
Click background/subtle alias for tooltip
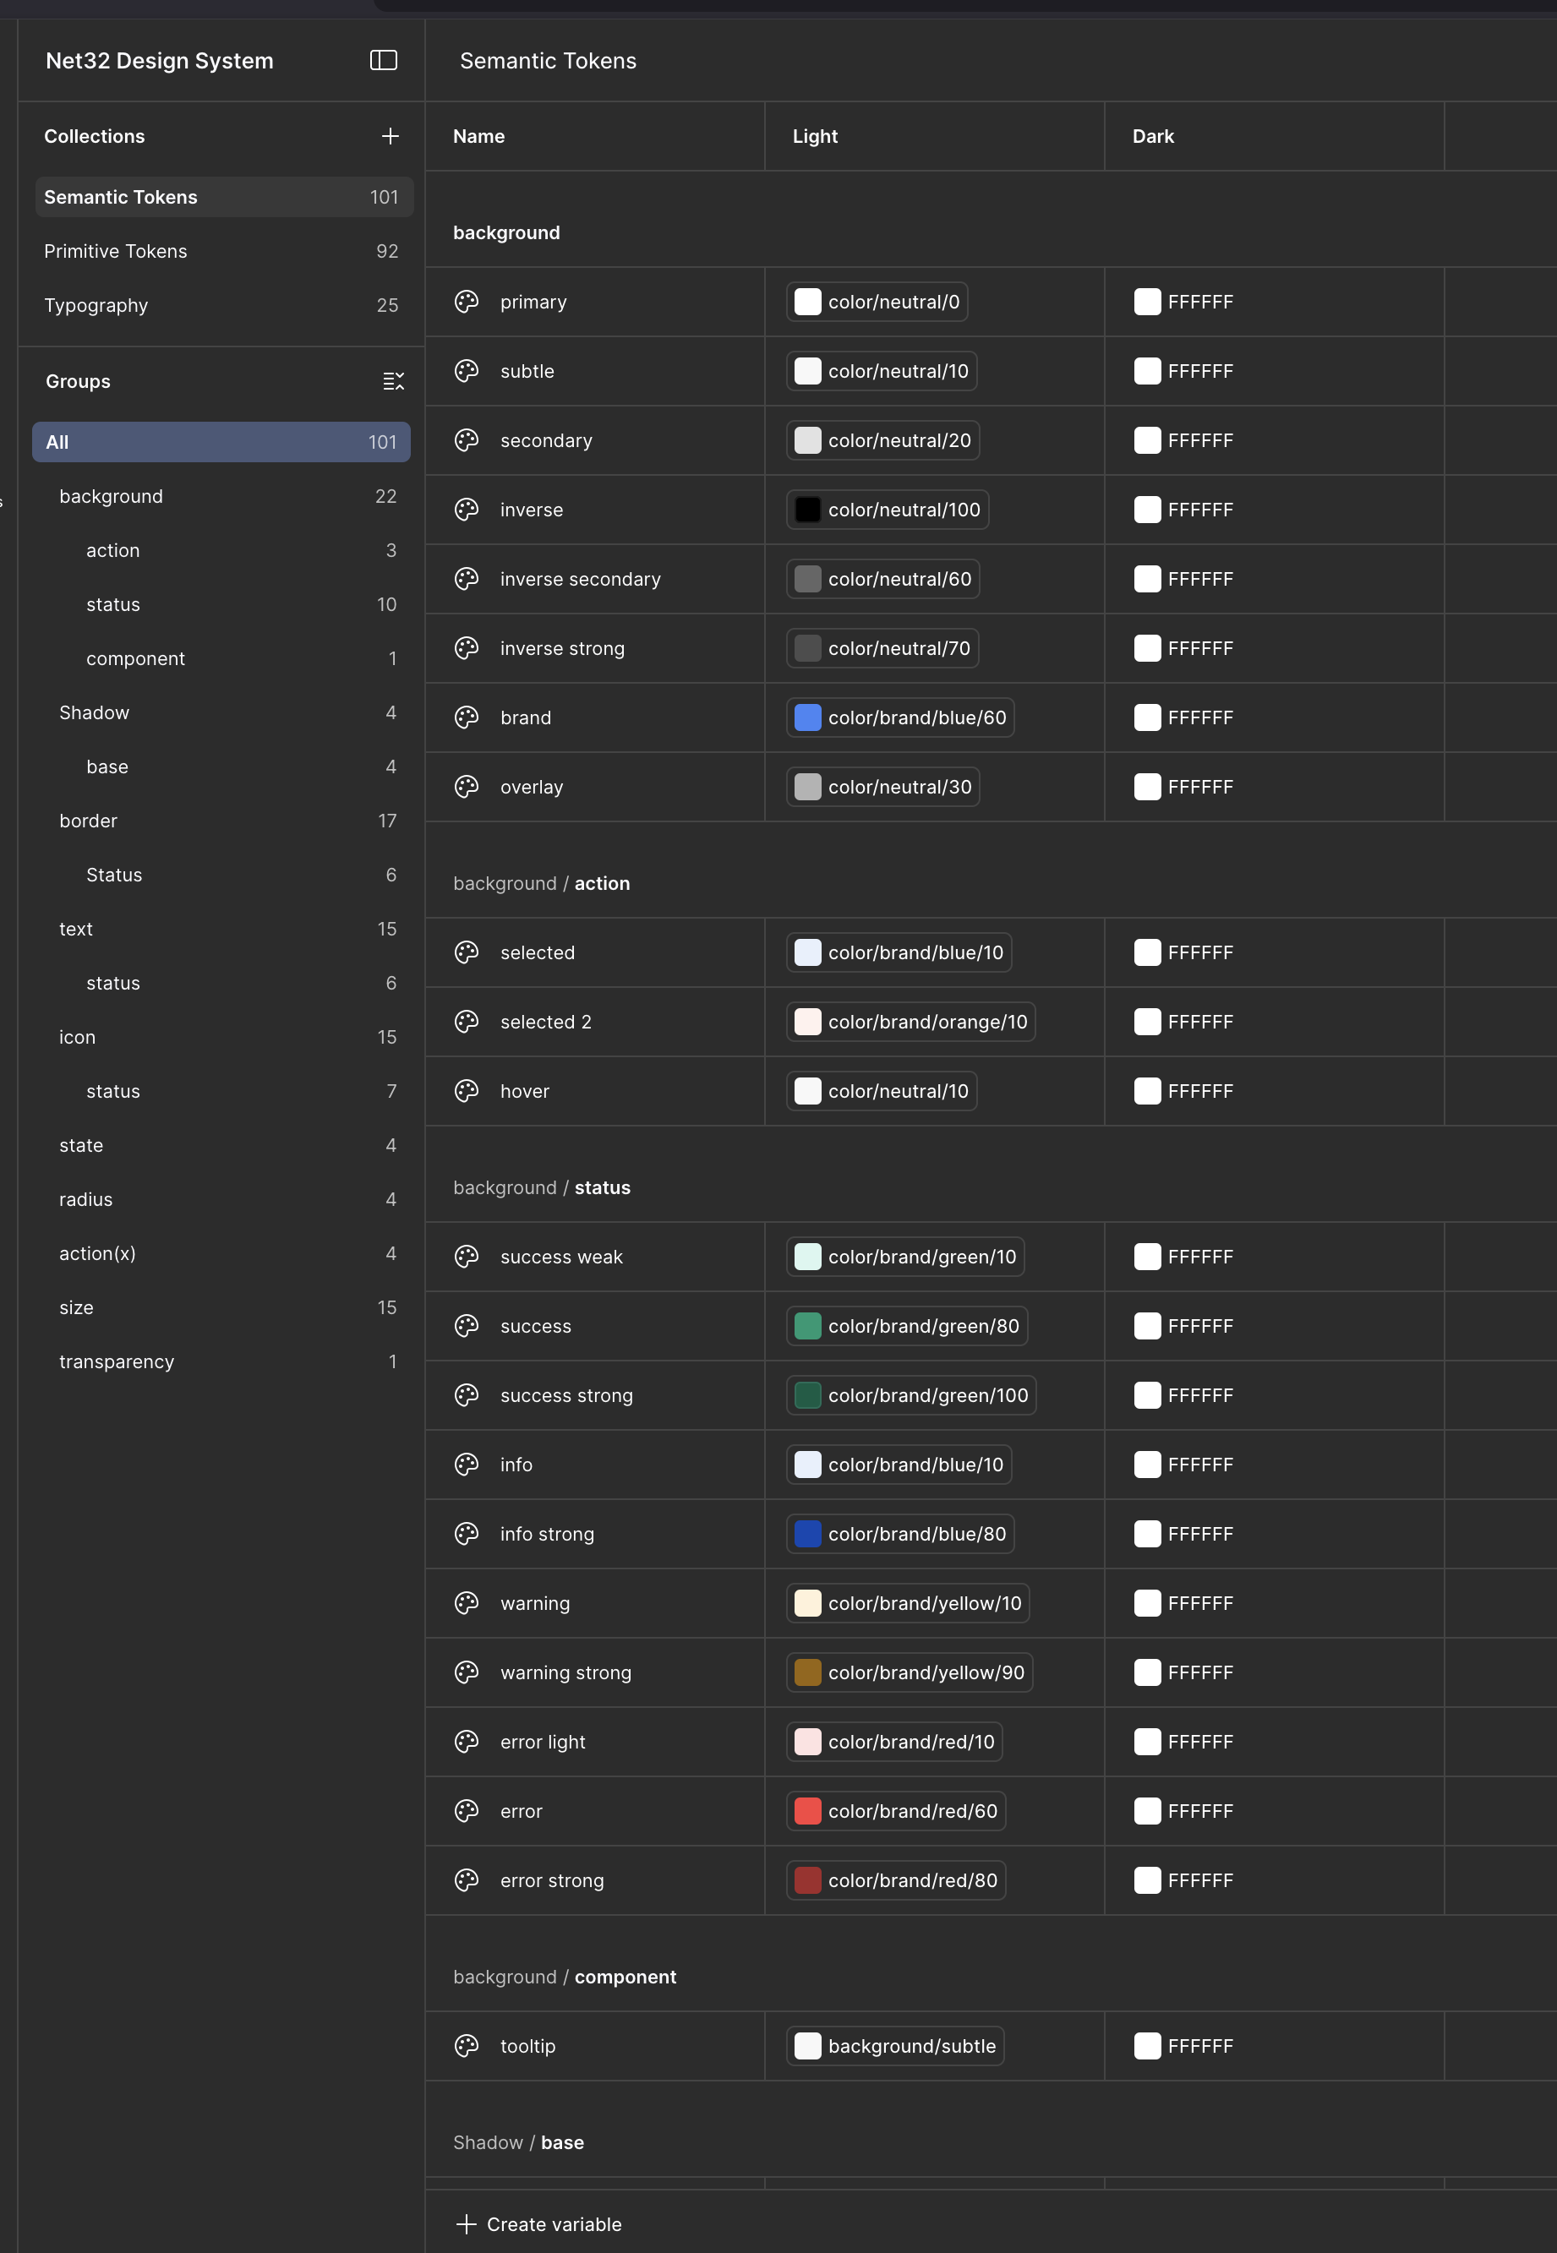point(895,2046)
